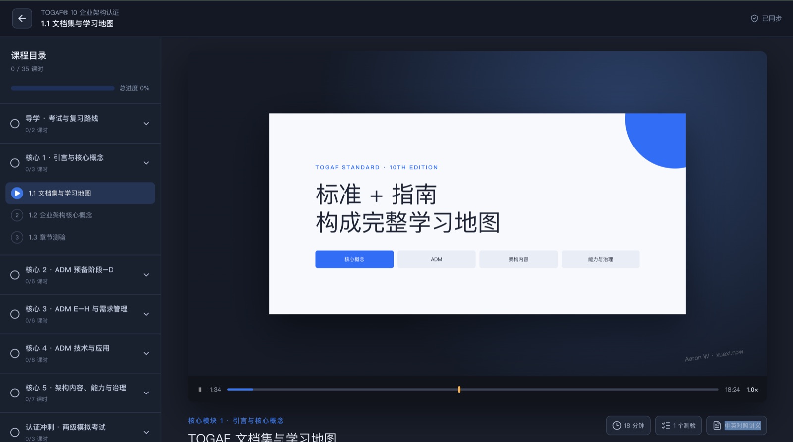Toggle completion circle for 认证冲刺 · 两级模拟考试
Viewport: 793px width, 442px height.
[x=15, y=432]
